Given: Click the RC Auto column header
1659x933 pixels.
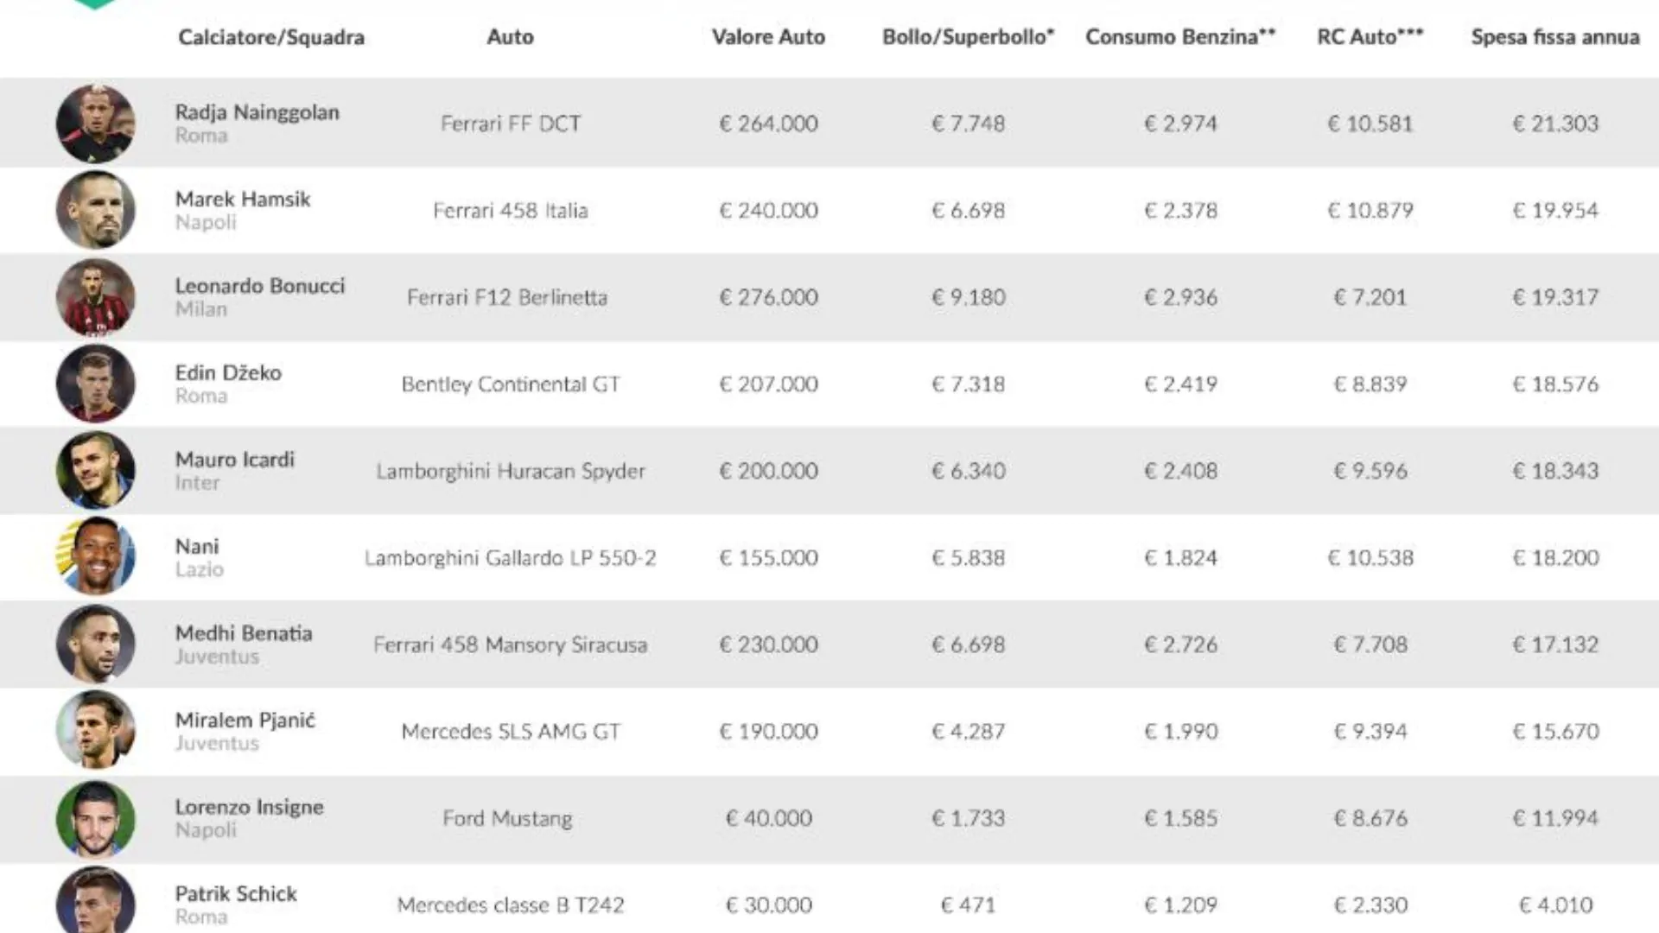Looking at the screenshot, I should click(1370, 37).
